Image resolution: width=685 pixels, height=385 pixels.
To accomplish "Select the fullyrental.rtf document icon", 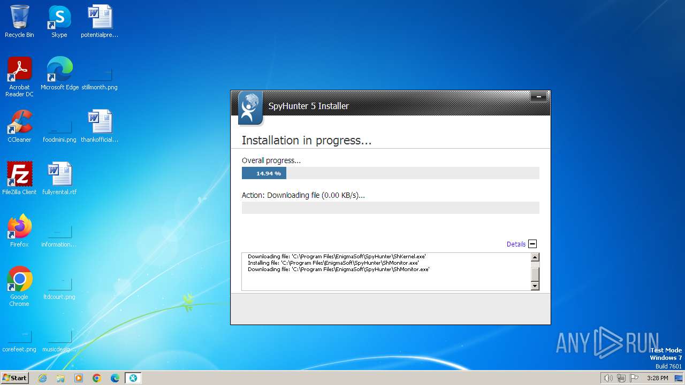I will coord(59,178).
